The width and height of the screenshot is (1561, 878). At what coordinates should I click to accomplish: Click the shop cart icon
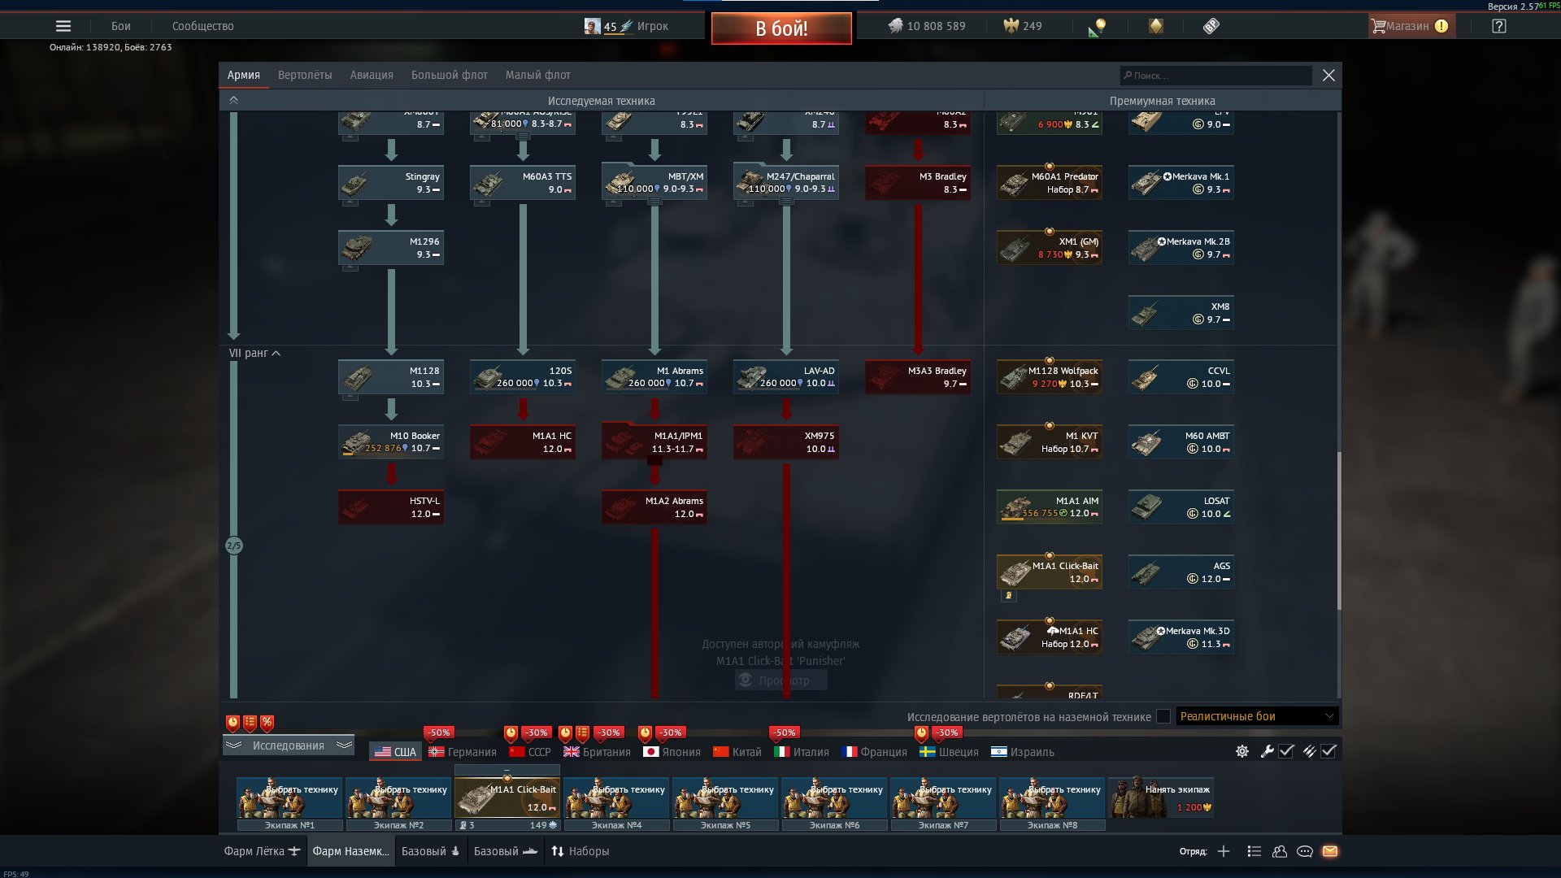click(1378, 26)
